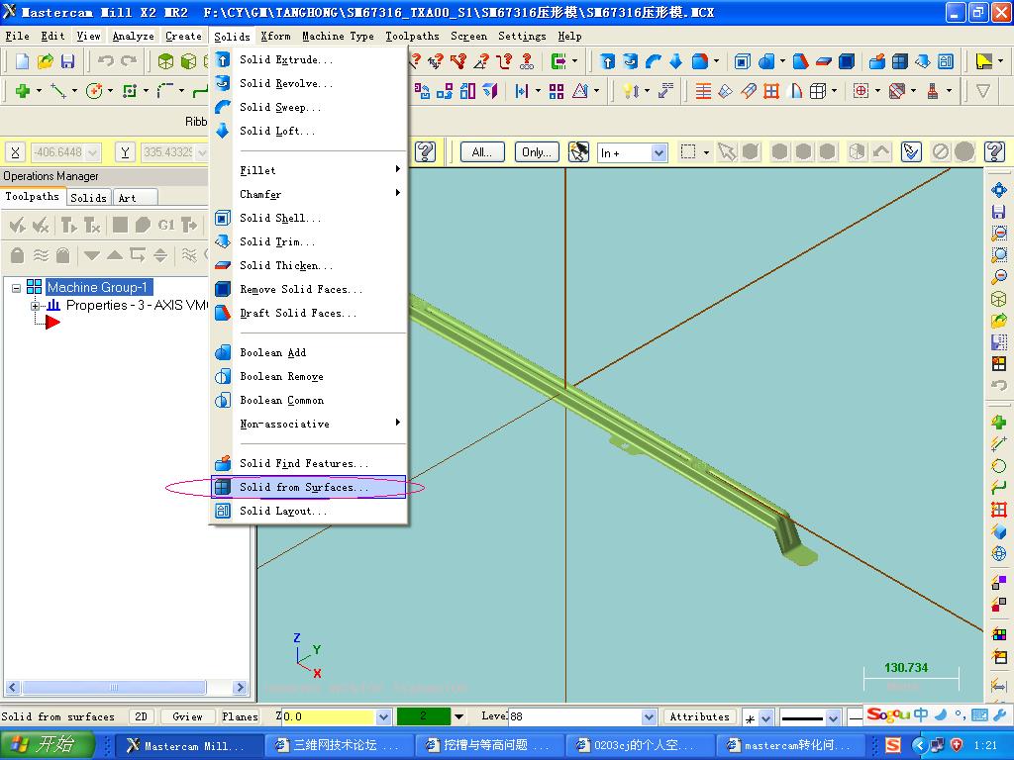1014x760 pixels.
Task: Click the Solid Shell toolbar icon
Action: tap(743, 61)
